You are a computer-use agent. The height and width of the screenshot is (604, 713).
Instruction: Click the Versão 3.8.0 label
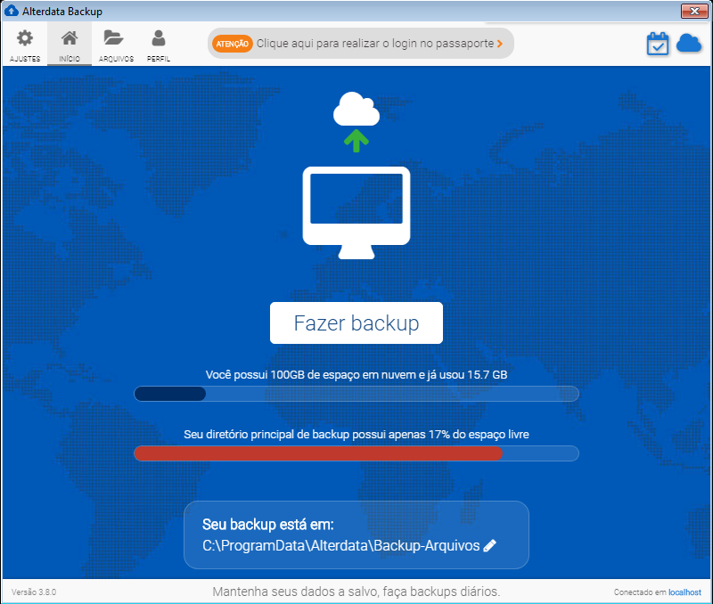point(34,592)
